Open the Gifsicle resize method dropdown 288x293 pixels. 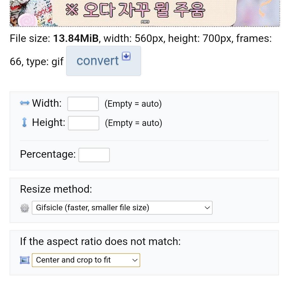point(122,208)
